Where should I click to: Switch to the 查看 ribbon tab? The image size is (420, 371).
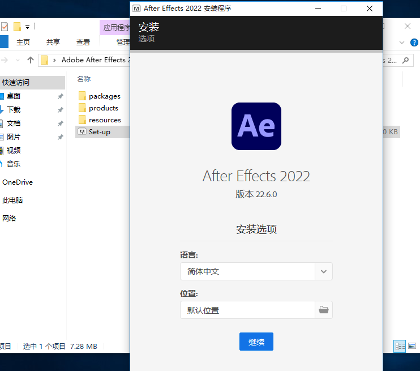(83, 42)
